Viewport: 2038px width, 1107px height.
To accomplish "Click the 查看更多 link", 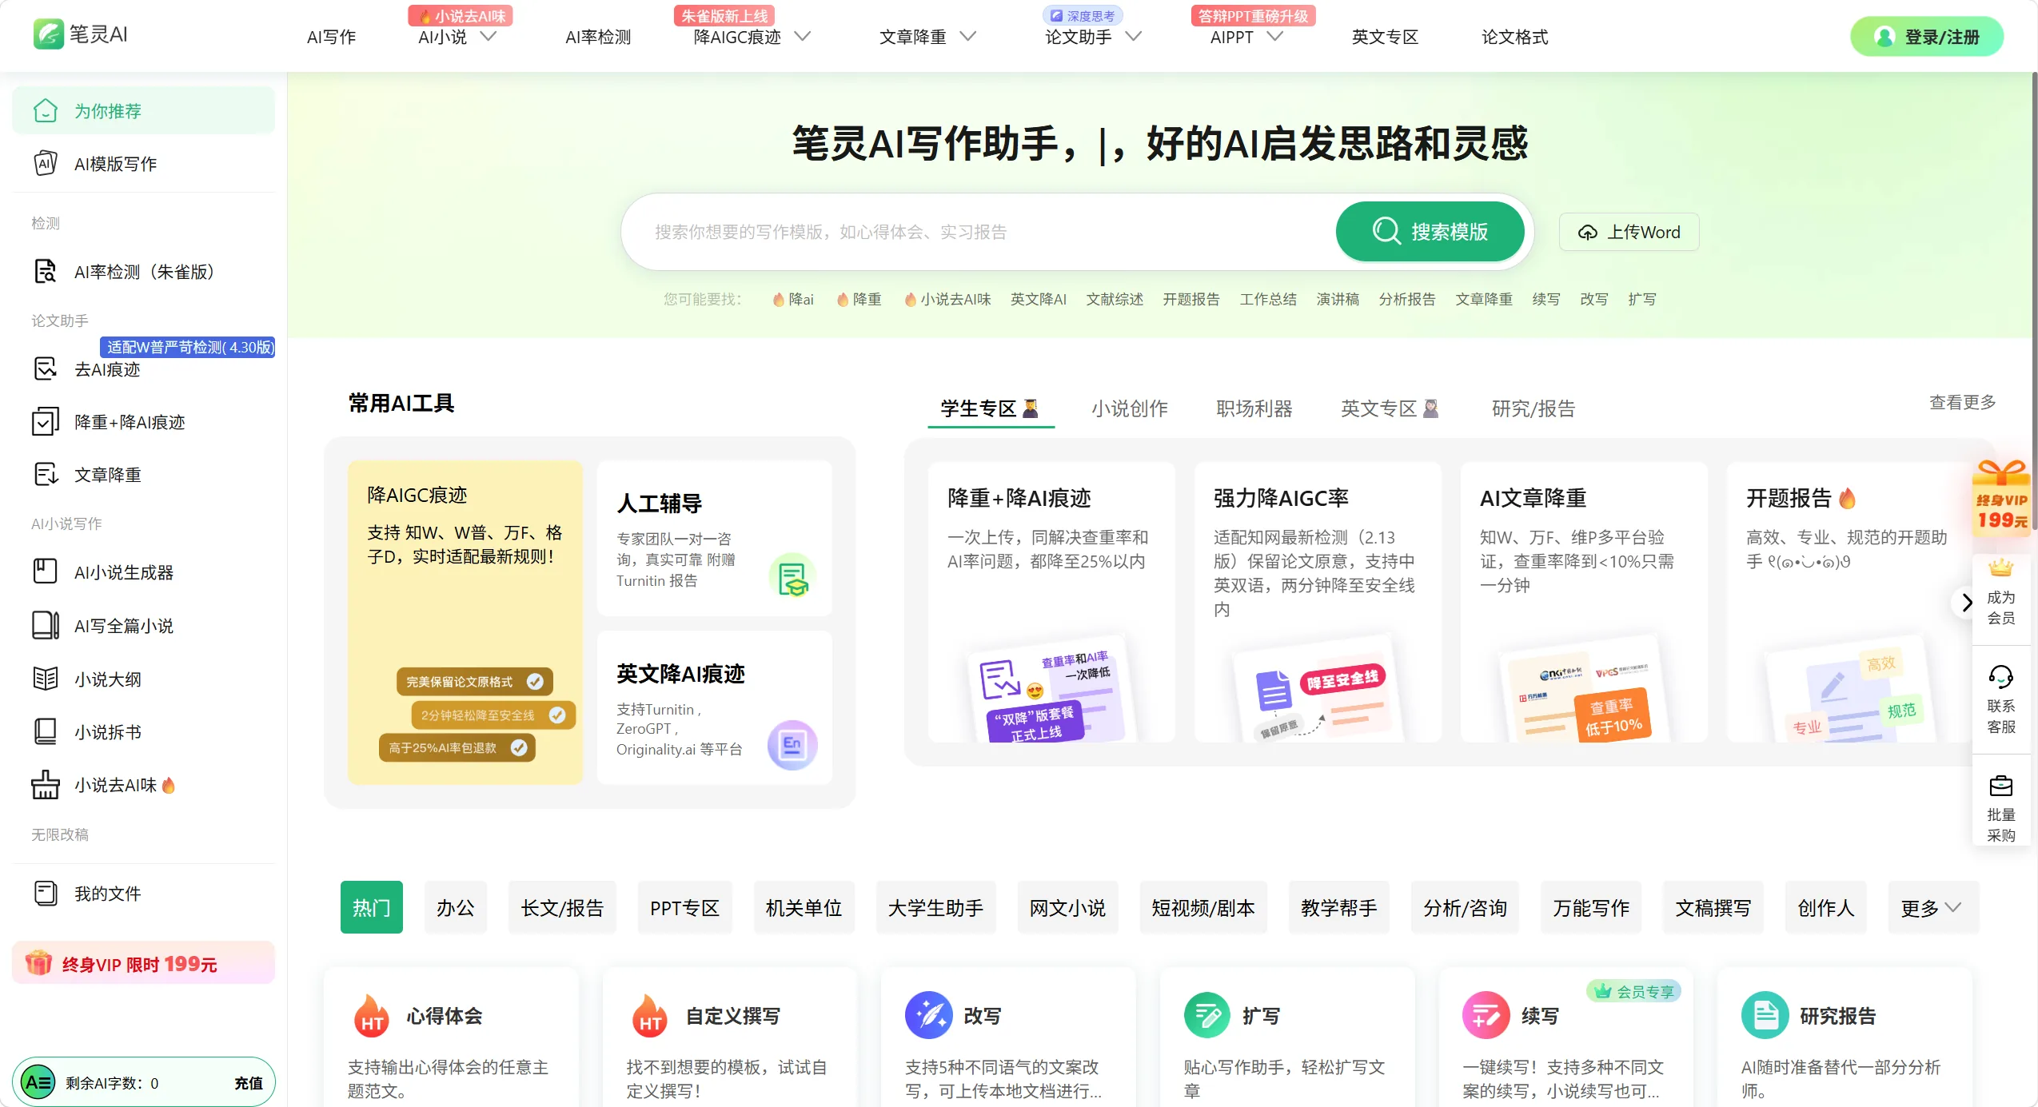I will 1962,402.
